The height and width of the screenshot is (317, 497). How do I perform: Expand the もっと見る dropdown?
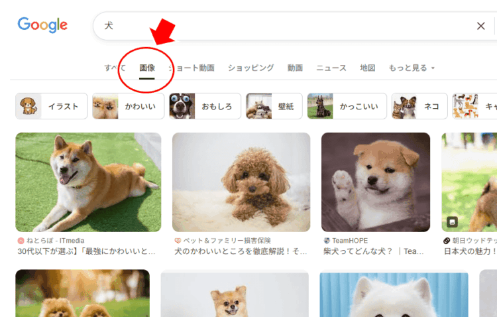(x=412, y=68)
